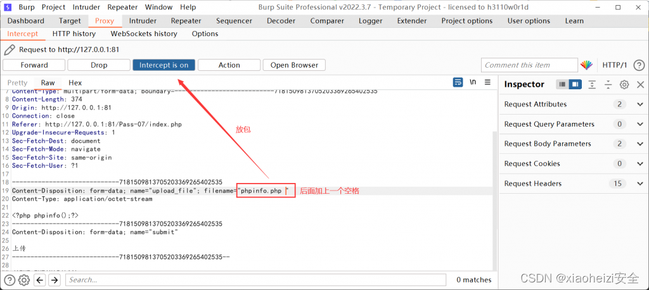This screenshot has width=649, height=290.
Task: Close the Inspector panel
Action: tap(640, 84)
